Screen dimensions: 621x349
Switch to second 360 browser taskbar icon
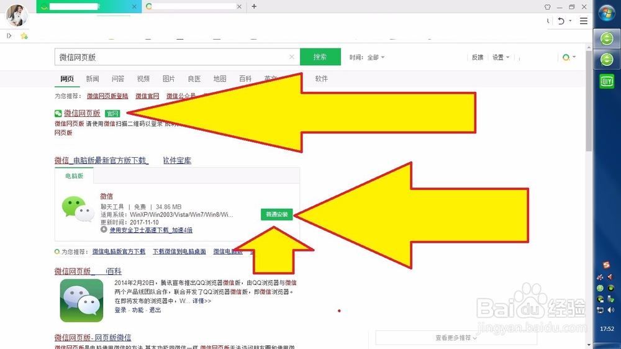[607, 60]
